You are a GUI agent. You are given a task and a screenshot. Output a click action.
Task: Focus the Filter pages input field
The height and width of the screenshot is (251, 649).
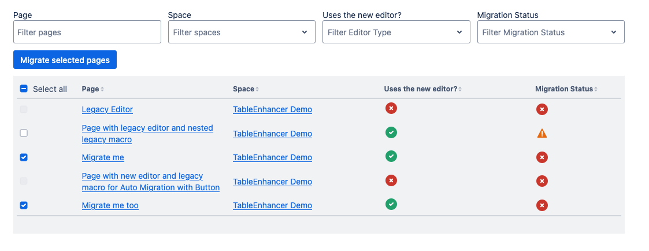pos(87,32)
